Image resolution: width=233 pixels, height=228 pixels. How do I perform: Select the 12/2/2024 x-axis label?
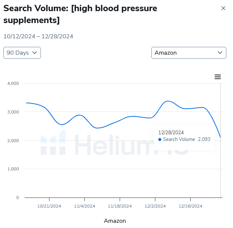[155, 206]
